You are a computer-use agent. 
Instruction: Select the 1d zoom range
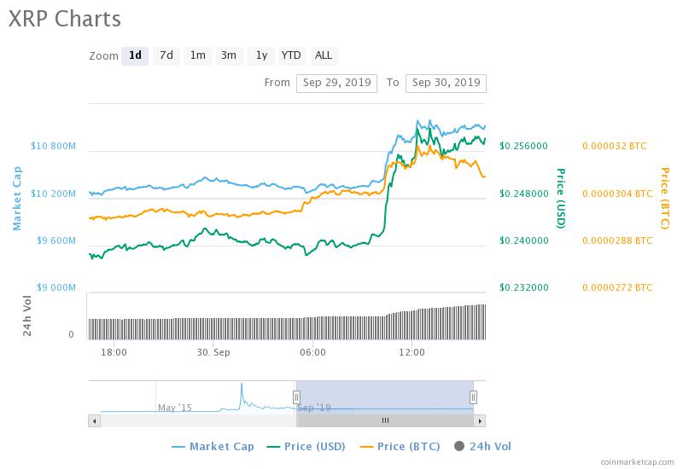(135, 55)
